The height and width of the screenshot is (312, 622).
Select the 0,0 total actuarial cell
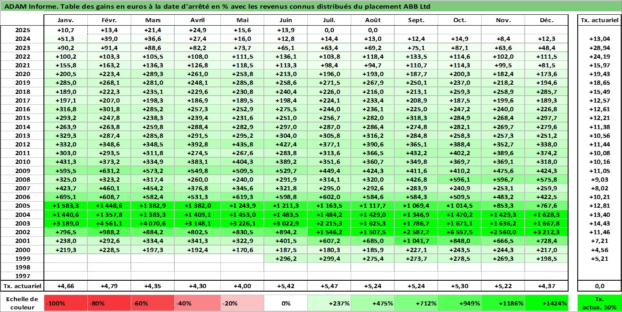pyautogui.click(x=599, y=286)
